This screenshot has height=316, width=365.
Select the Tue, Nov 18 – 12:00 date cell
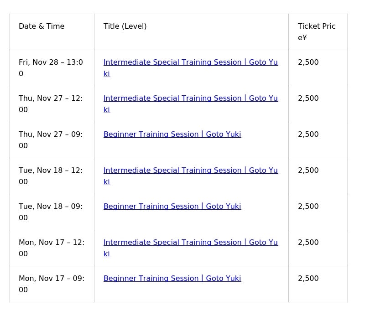[x=51, y=176]
